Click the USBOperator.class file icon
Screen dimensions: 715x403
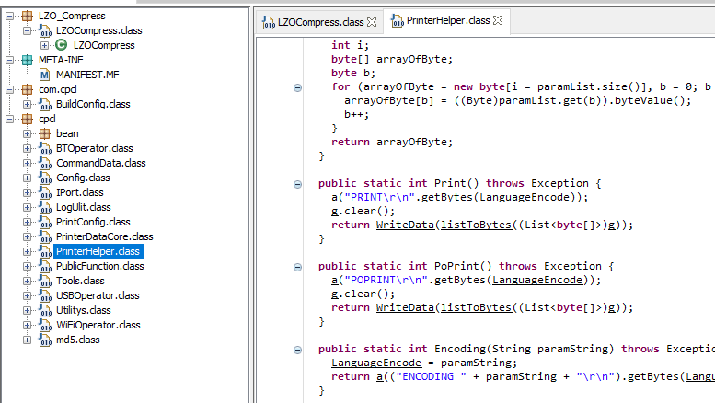pos(45,296)
